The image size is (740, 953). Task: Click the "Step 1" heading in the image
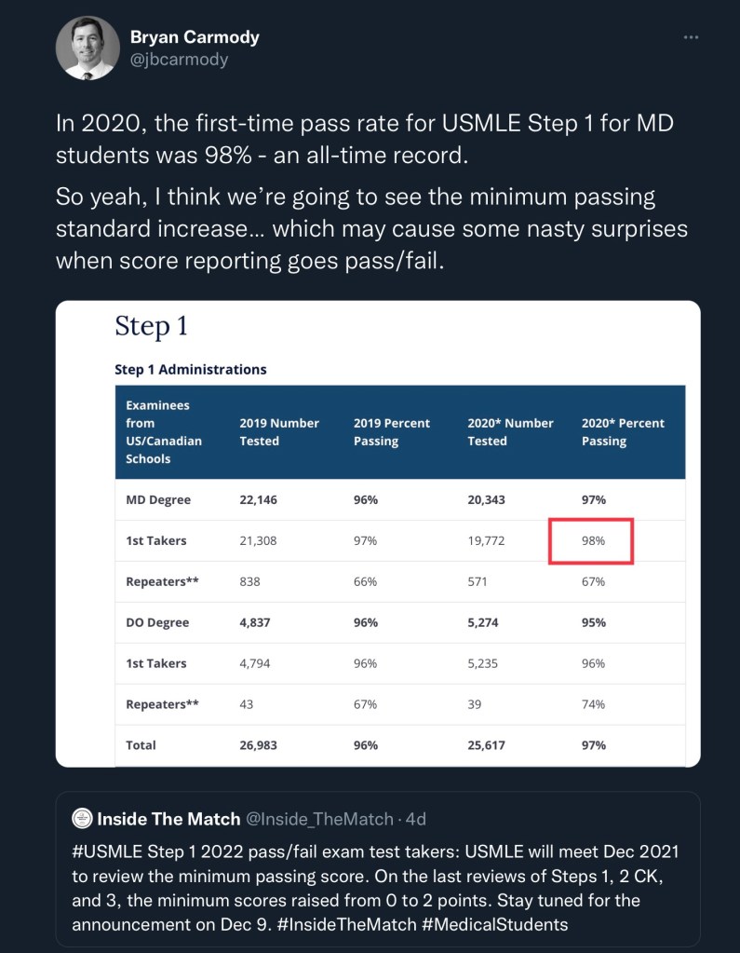pos(151,326)
